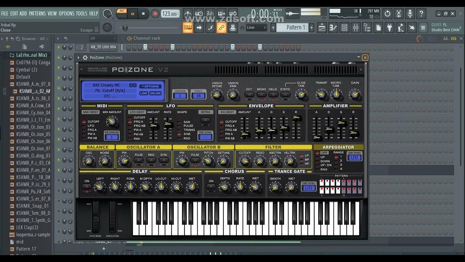Toggle the STATIC glide button
The height and width of the screenshot is (262, 465).
(285, 95)
